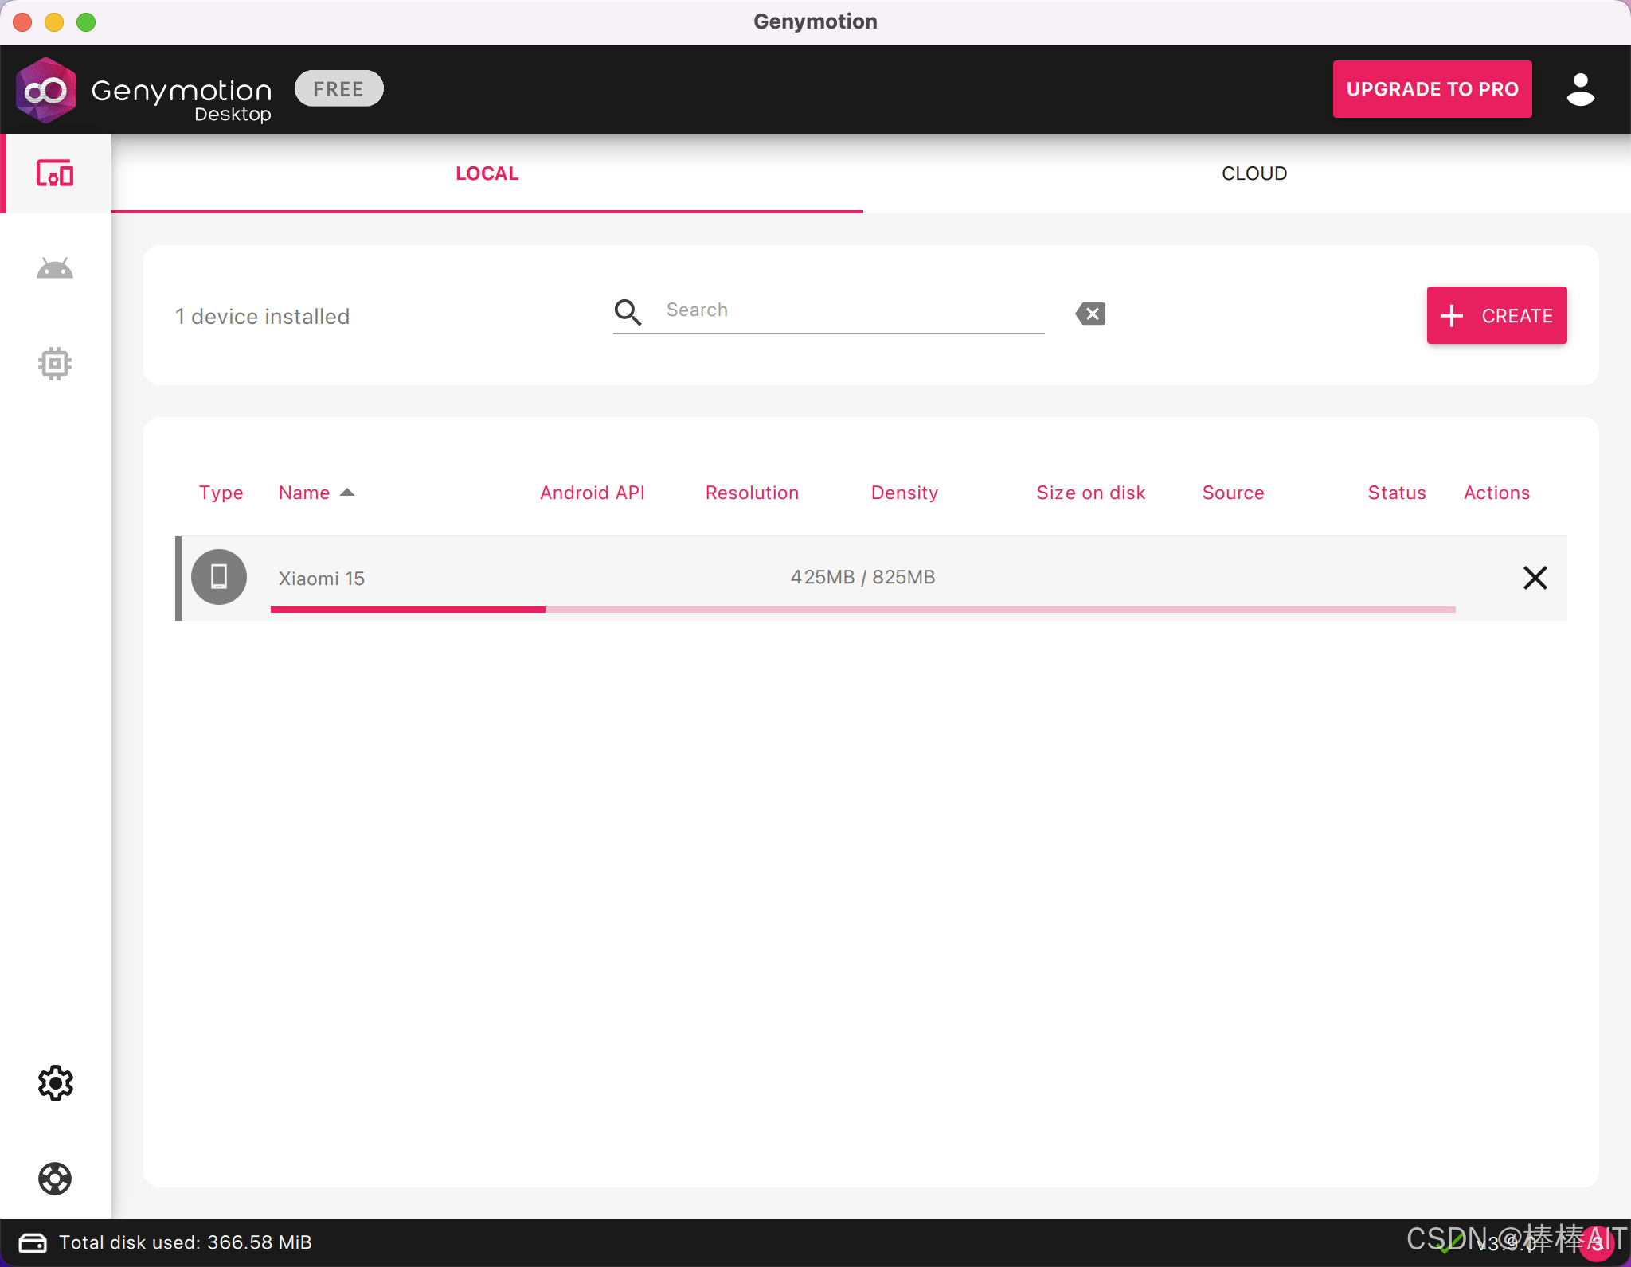Click the green macOS fullscreen button
The width and height of the screenshot is (1631, 1267).
(86, 22)
